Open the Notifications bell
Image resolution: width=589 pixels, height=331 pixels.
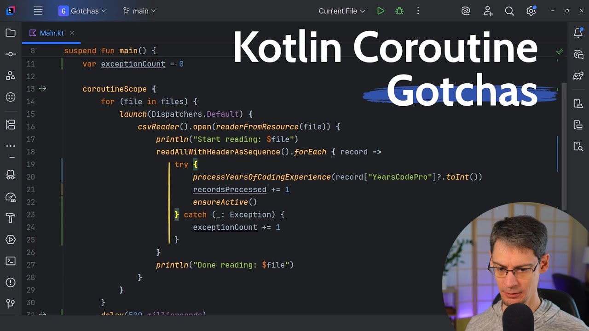[x=578, y=33]
